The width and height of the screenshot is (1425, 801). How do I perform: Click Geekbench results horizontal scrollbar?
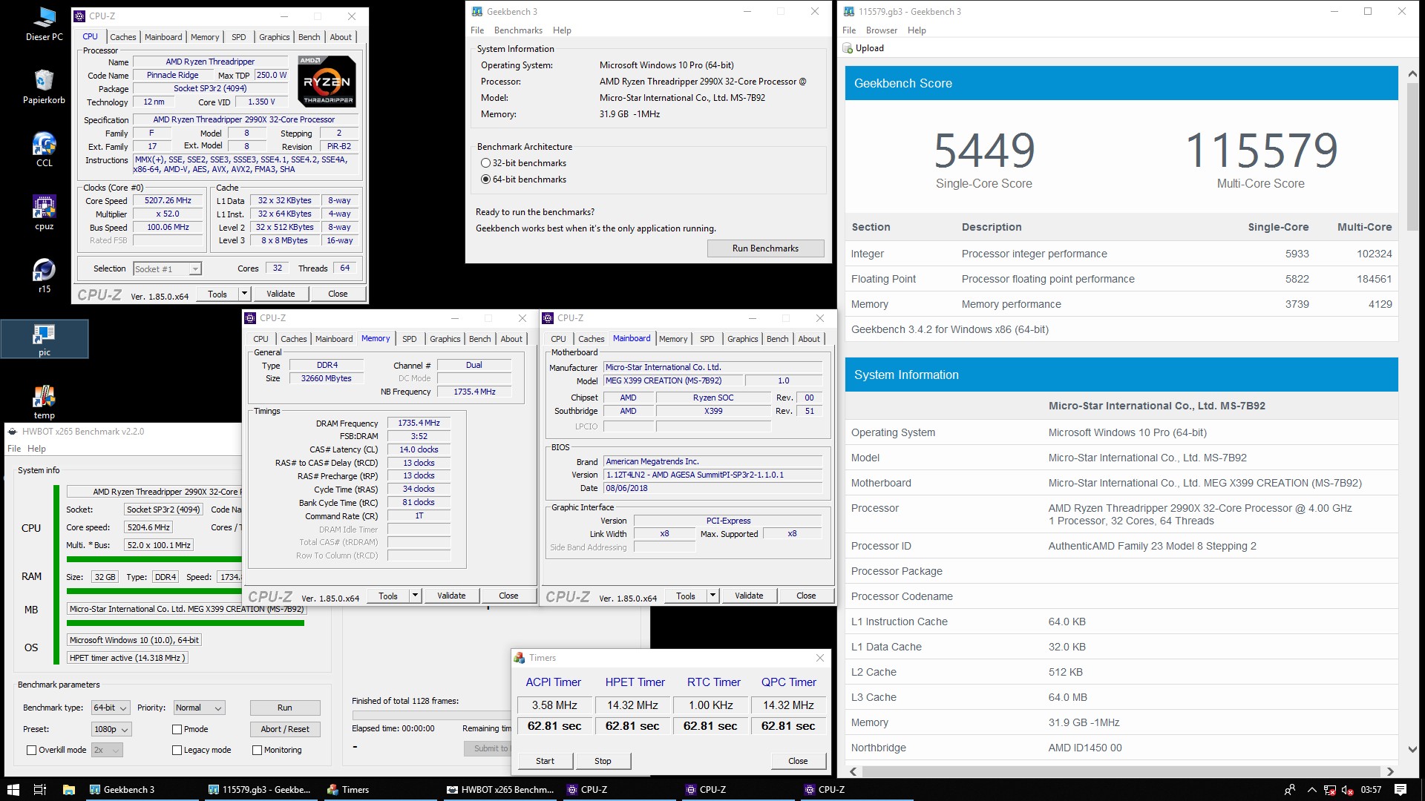pos(1121,771)
